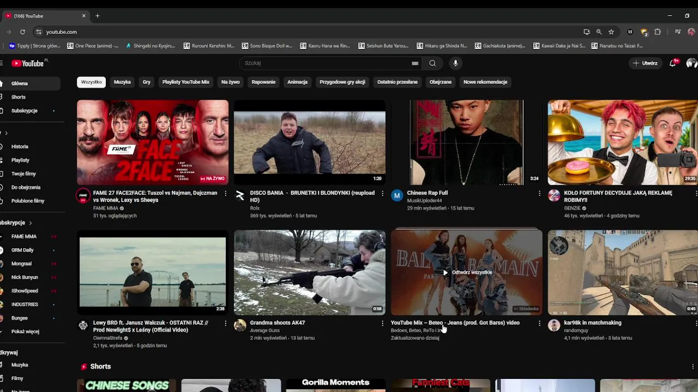698x392 pixels.
Task: Go to Główna in sidebar
Action: tap(30, 84)
